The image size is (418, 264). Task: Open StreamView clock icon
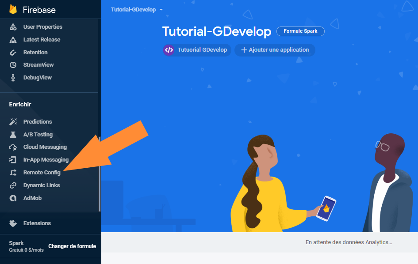coord(13,65)
